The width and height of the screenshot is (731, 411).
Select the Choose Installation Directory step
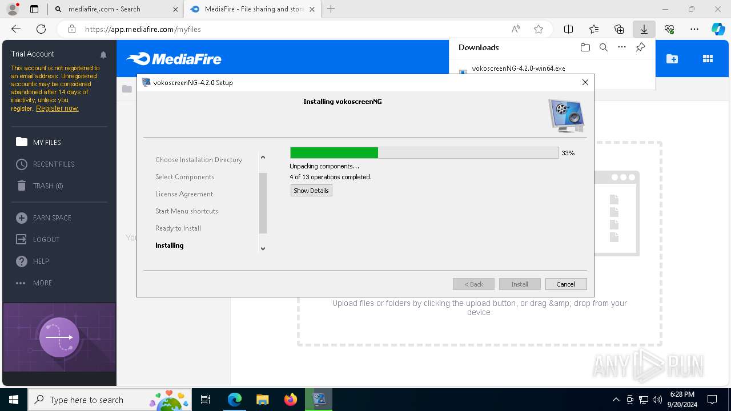(x=199, y=160)
